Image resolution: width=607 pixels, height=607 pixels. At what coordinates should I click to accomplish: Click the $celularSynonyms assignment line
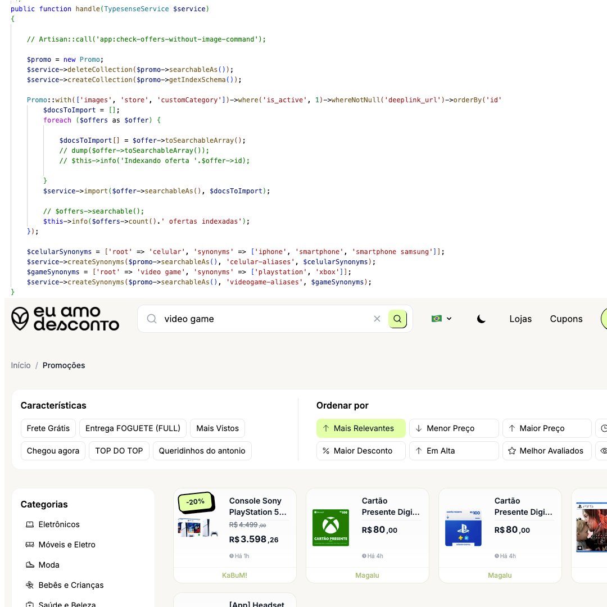click(235, 252)
